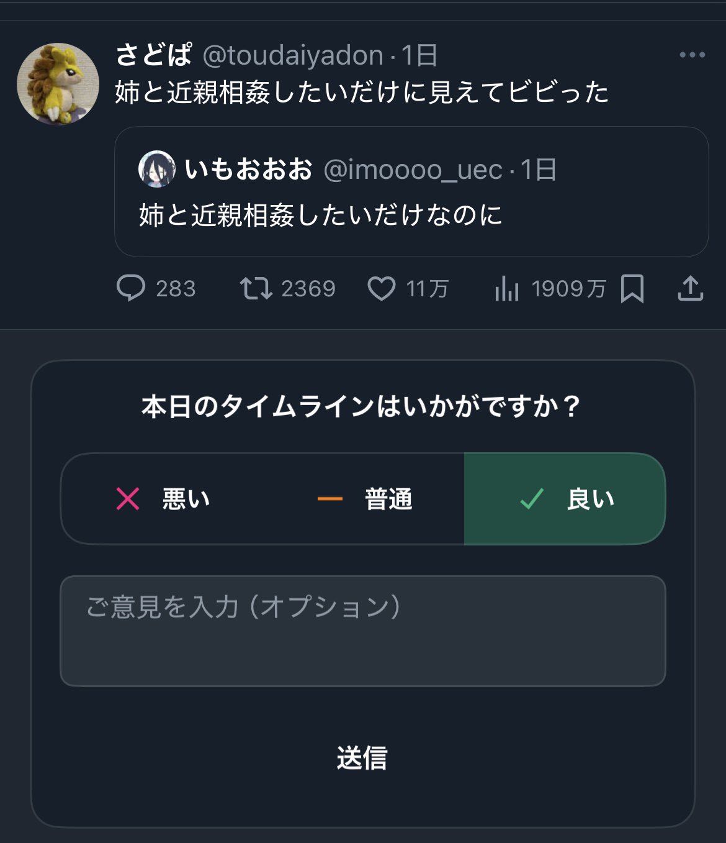This screenshot has width=726, height=843.
Task: Choose the 良い rating option
Action: click(x=565, y=499)
